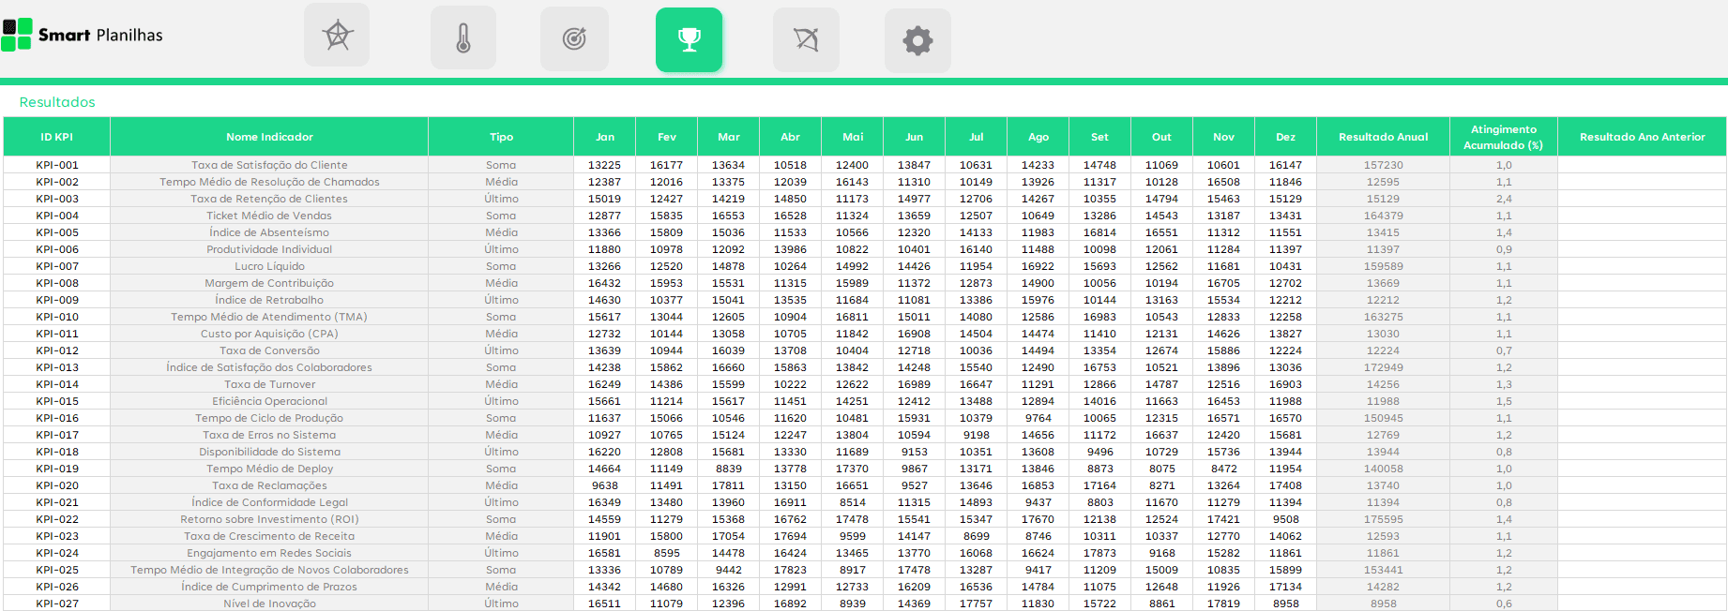The height and width of the screenshot is (611, 1728).
Task: Click the Smart Planilhas logo
Action: tap(83, 35)
